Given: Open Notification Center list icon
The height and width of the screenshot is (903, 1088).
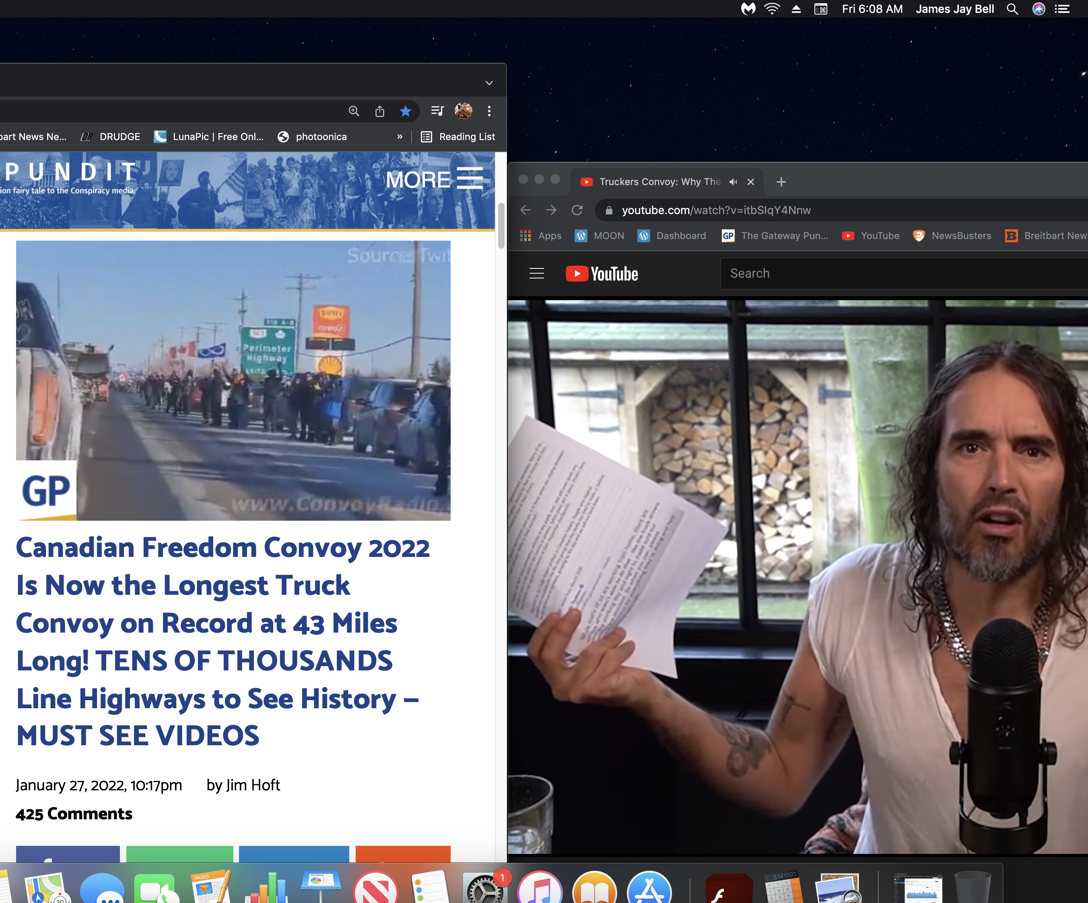Looking at the screenshot, I should [x=1062, y=9].
